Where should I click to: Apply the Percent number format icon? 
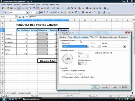click(x=73, y=12)
